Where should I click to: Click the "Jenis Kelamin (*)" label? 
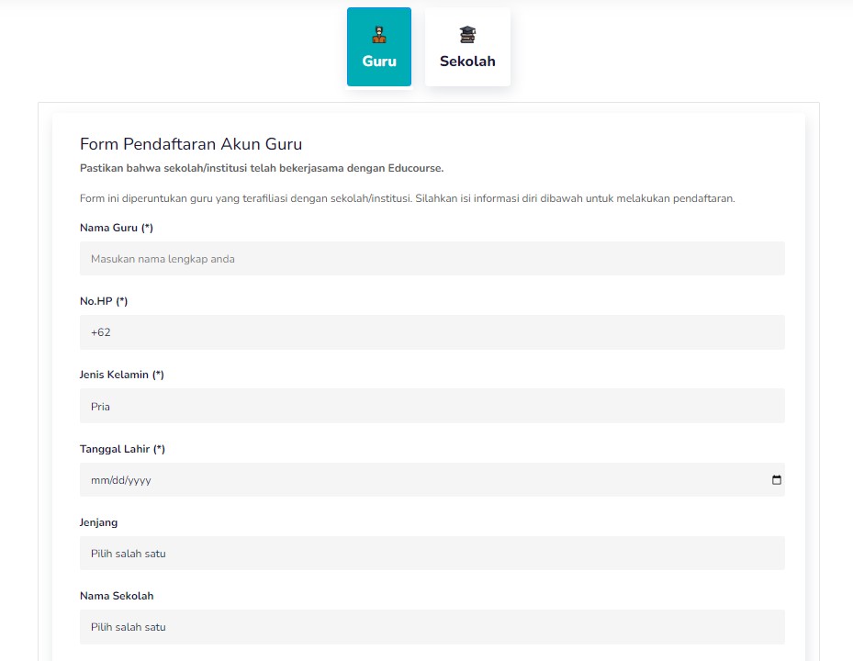tap(122, 375)
